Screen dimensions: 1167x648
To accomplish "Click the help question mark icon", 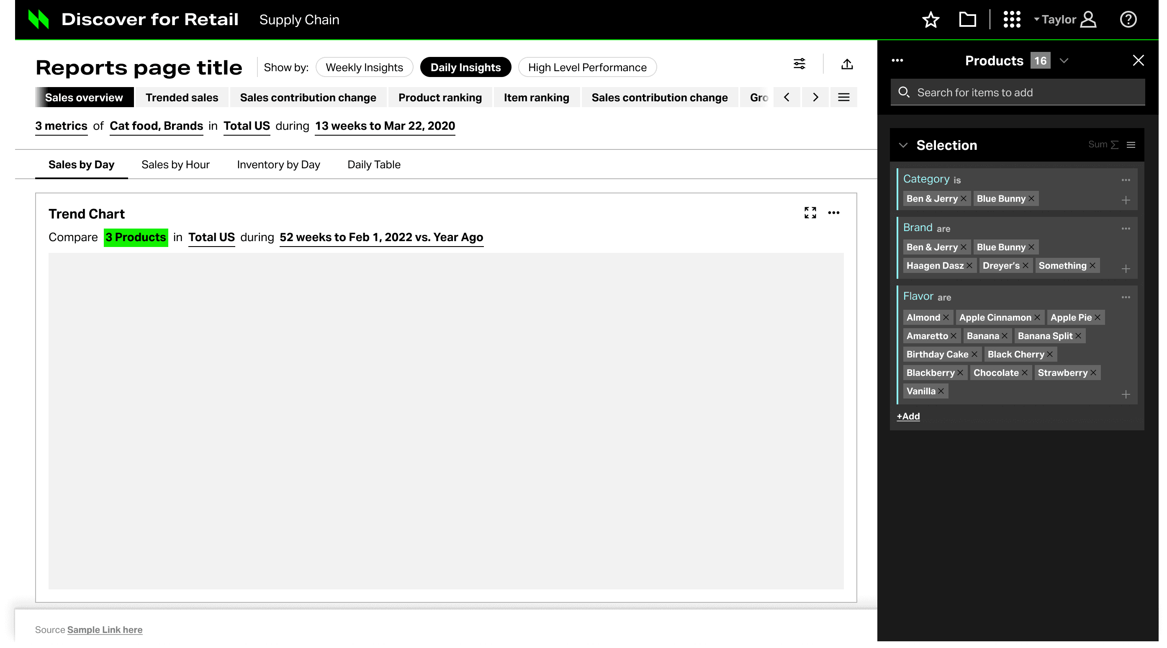I will click(x=1128, y=20).
